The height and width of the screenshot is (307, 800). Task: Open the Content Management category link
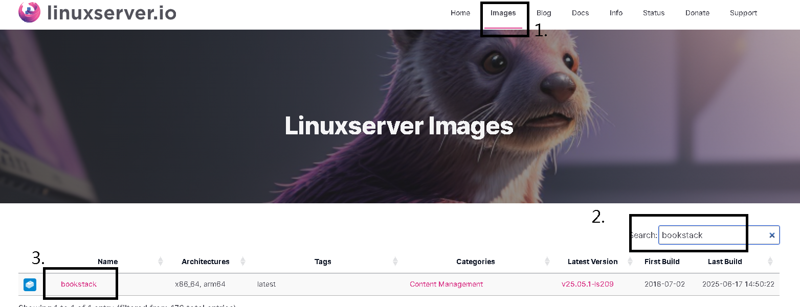(x=447, y=284)
